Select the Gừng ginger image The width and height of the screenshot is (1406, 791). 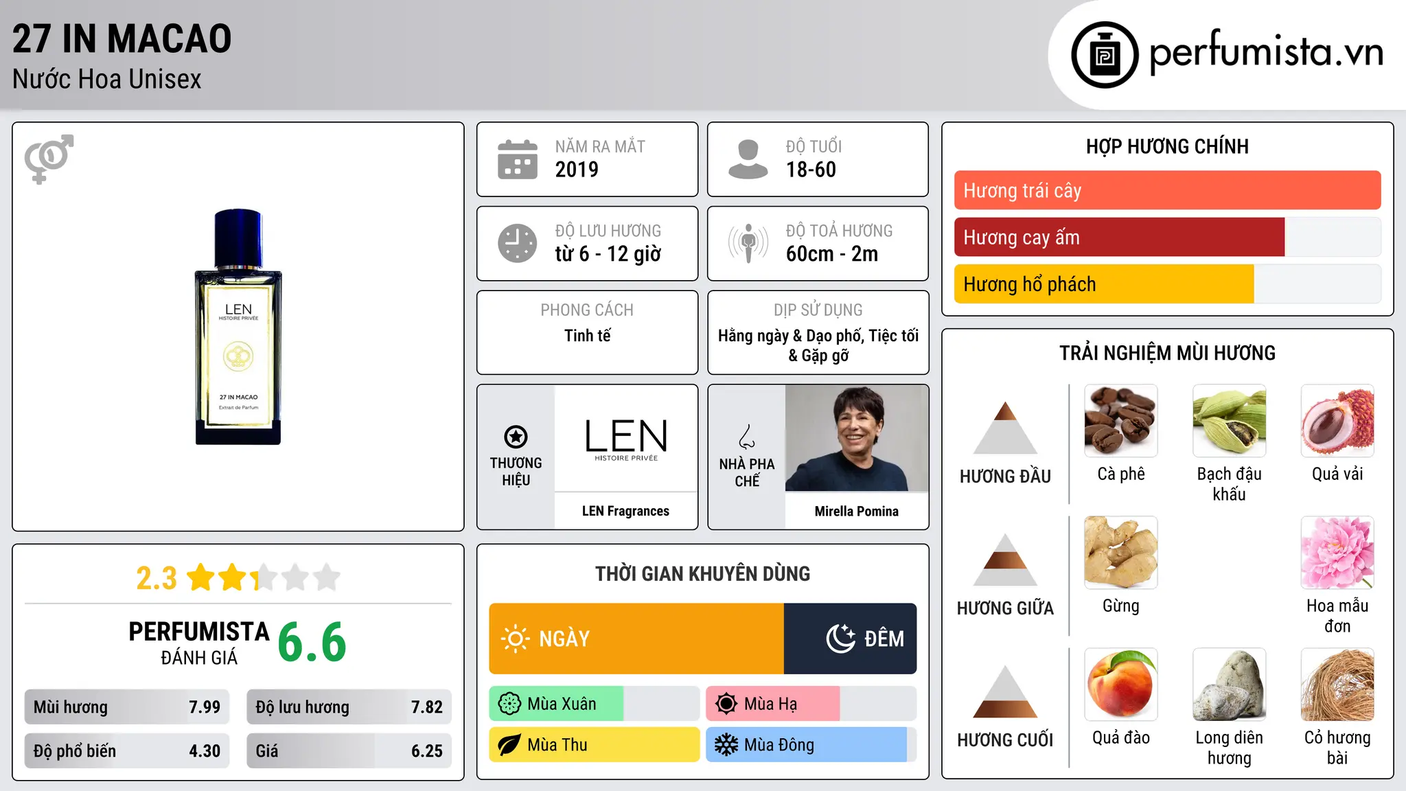[x=1121, y=553]
